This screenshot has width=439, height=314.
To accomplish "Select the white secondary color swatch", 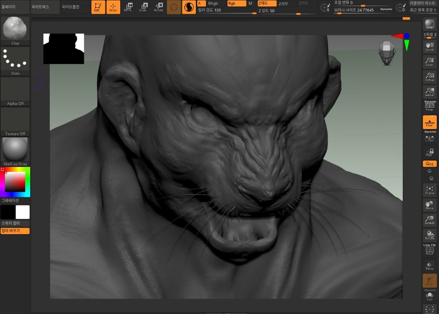I will pos(23,212).
